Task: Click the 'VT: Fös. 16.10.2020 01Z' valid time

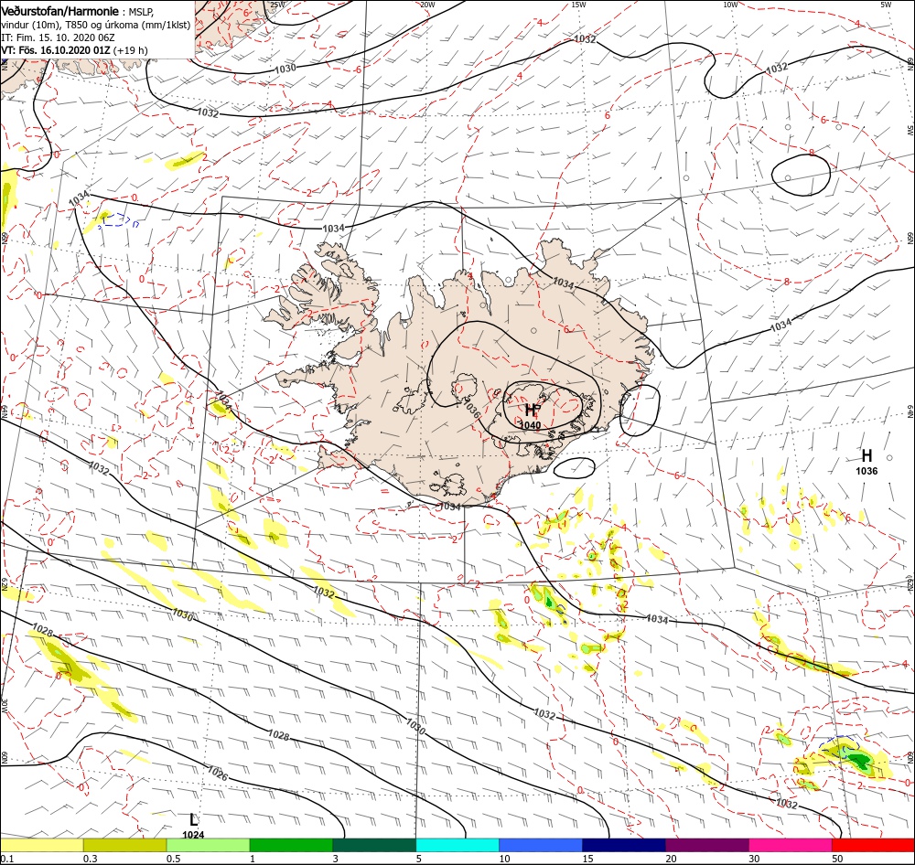Action: click(56, 50)
